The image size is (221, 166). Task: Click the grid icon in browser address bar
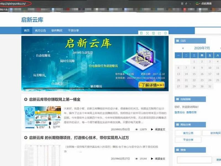(x=182, y=4)
